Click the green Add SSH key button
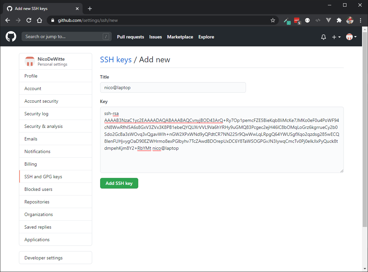Image resolution: width=368 pixels, height=272 pixels. [x=119, y=183]
